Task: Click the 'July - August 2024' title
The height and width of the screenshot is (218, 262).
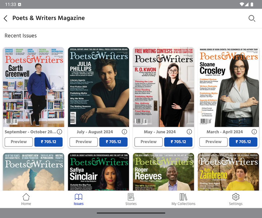Action: pyautogui.click(x=95, y=132)
